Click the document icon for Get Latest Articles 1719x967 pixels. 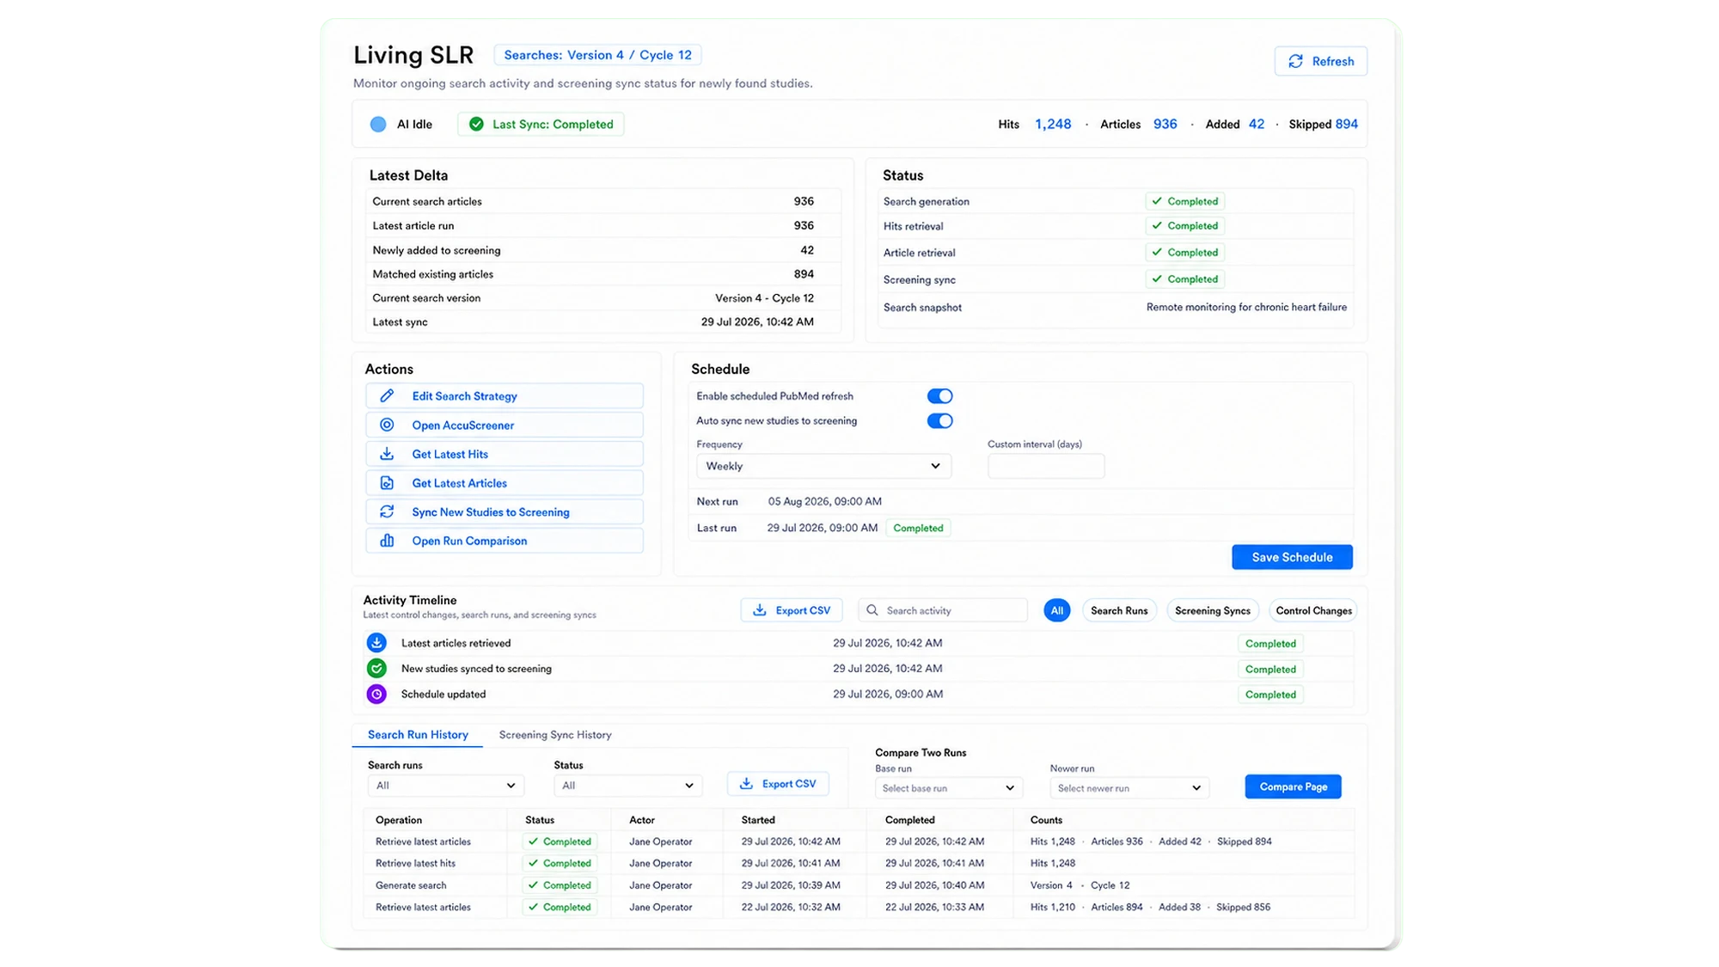pos(387,483)
